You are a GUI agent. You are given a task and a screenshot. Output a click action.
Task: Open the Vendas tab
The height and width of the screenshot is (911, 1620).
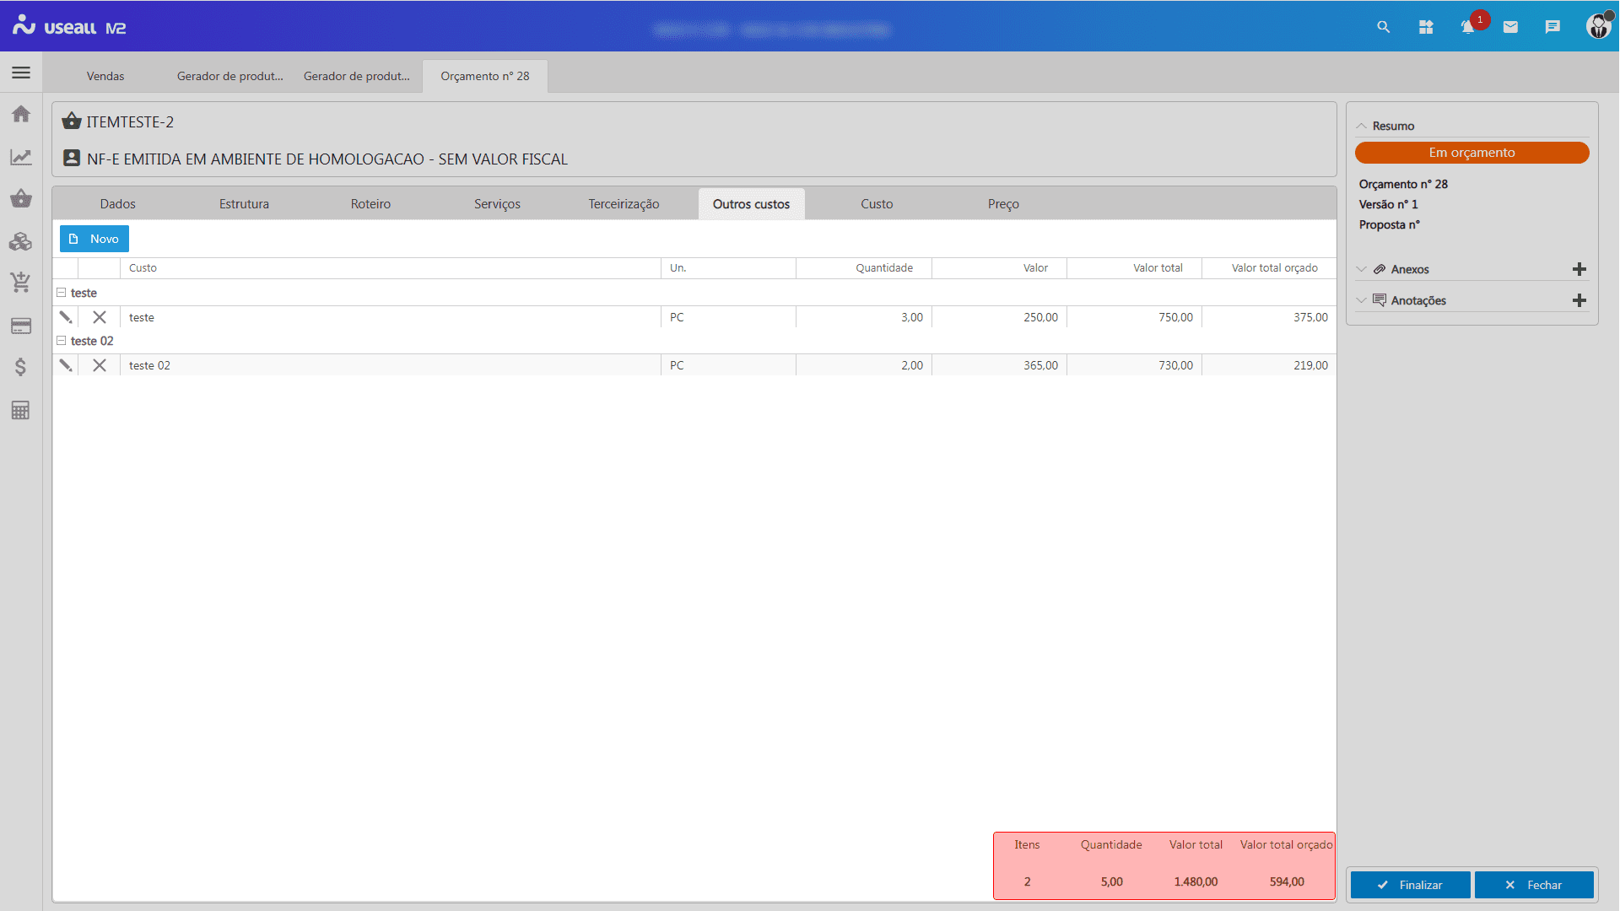(x=105, y=76)
